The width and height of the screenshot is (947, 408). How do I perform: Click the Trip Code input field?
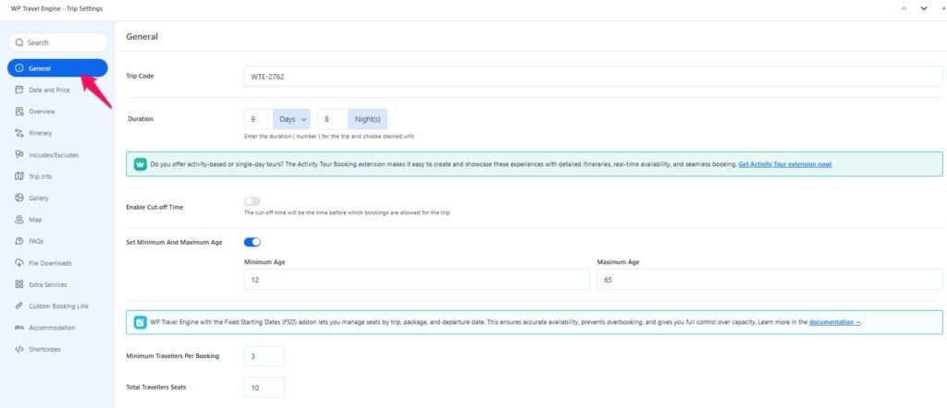point(593,76)
